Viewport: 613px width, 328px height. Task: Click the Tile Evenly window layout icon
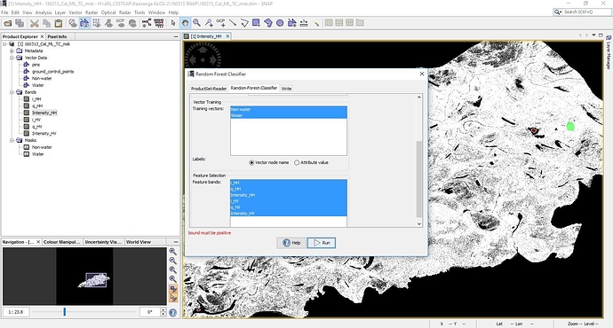click(349, 23)
